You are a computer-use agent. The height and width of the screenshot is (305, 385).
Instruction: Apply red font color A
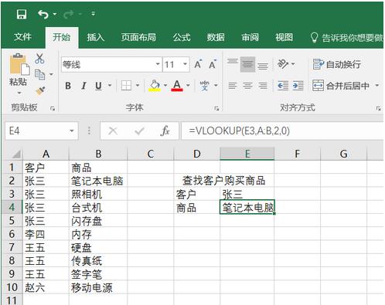click(177, 86)
